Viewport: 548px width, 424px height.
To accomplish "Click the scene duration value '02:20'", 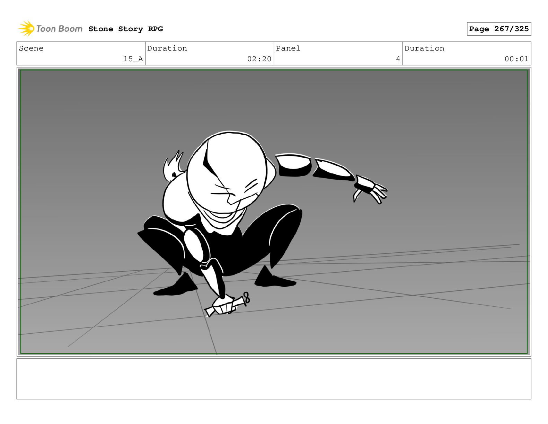I will point(259,59).
